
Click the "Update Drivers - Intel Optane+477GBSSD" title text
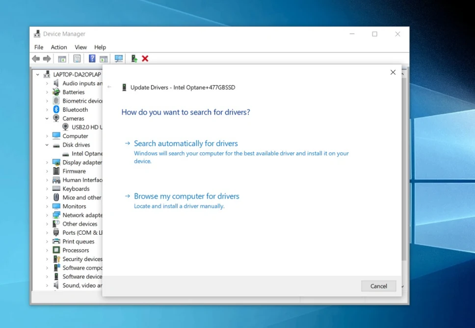(183, 87)
